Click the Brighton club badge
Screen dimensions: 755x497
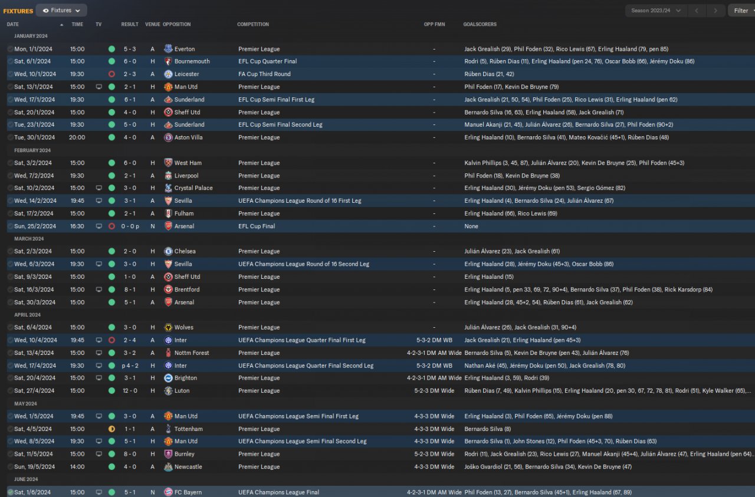(168, 378)
